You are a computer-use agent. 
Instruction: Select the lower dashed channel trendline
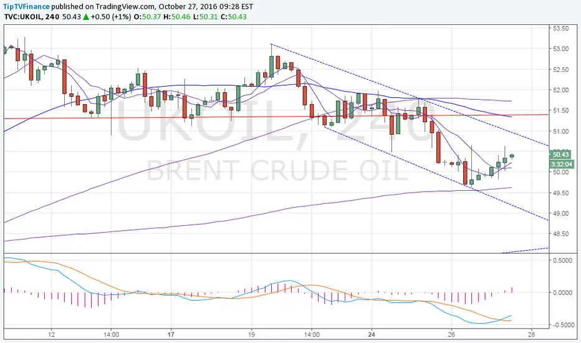pos(436,173)
